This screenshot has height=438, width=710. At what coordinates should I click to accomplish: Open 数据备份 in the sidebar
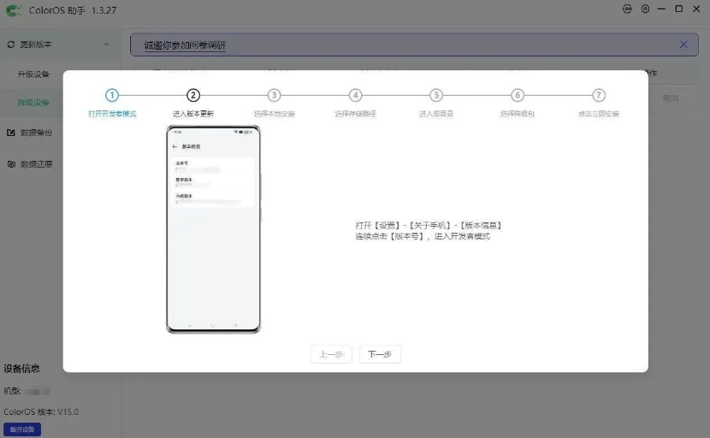pos(36,133)
